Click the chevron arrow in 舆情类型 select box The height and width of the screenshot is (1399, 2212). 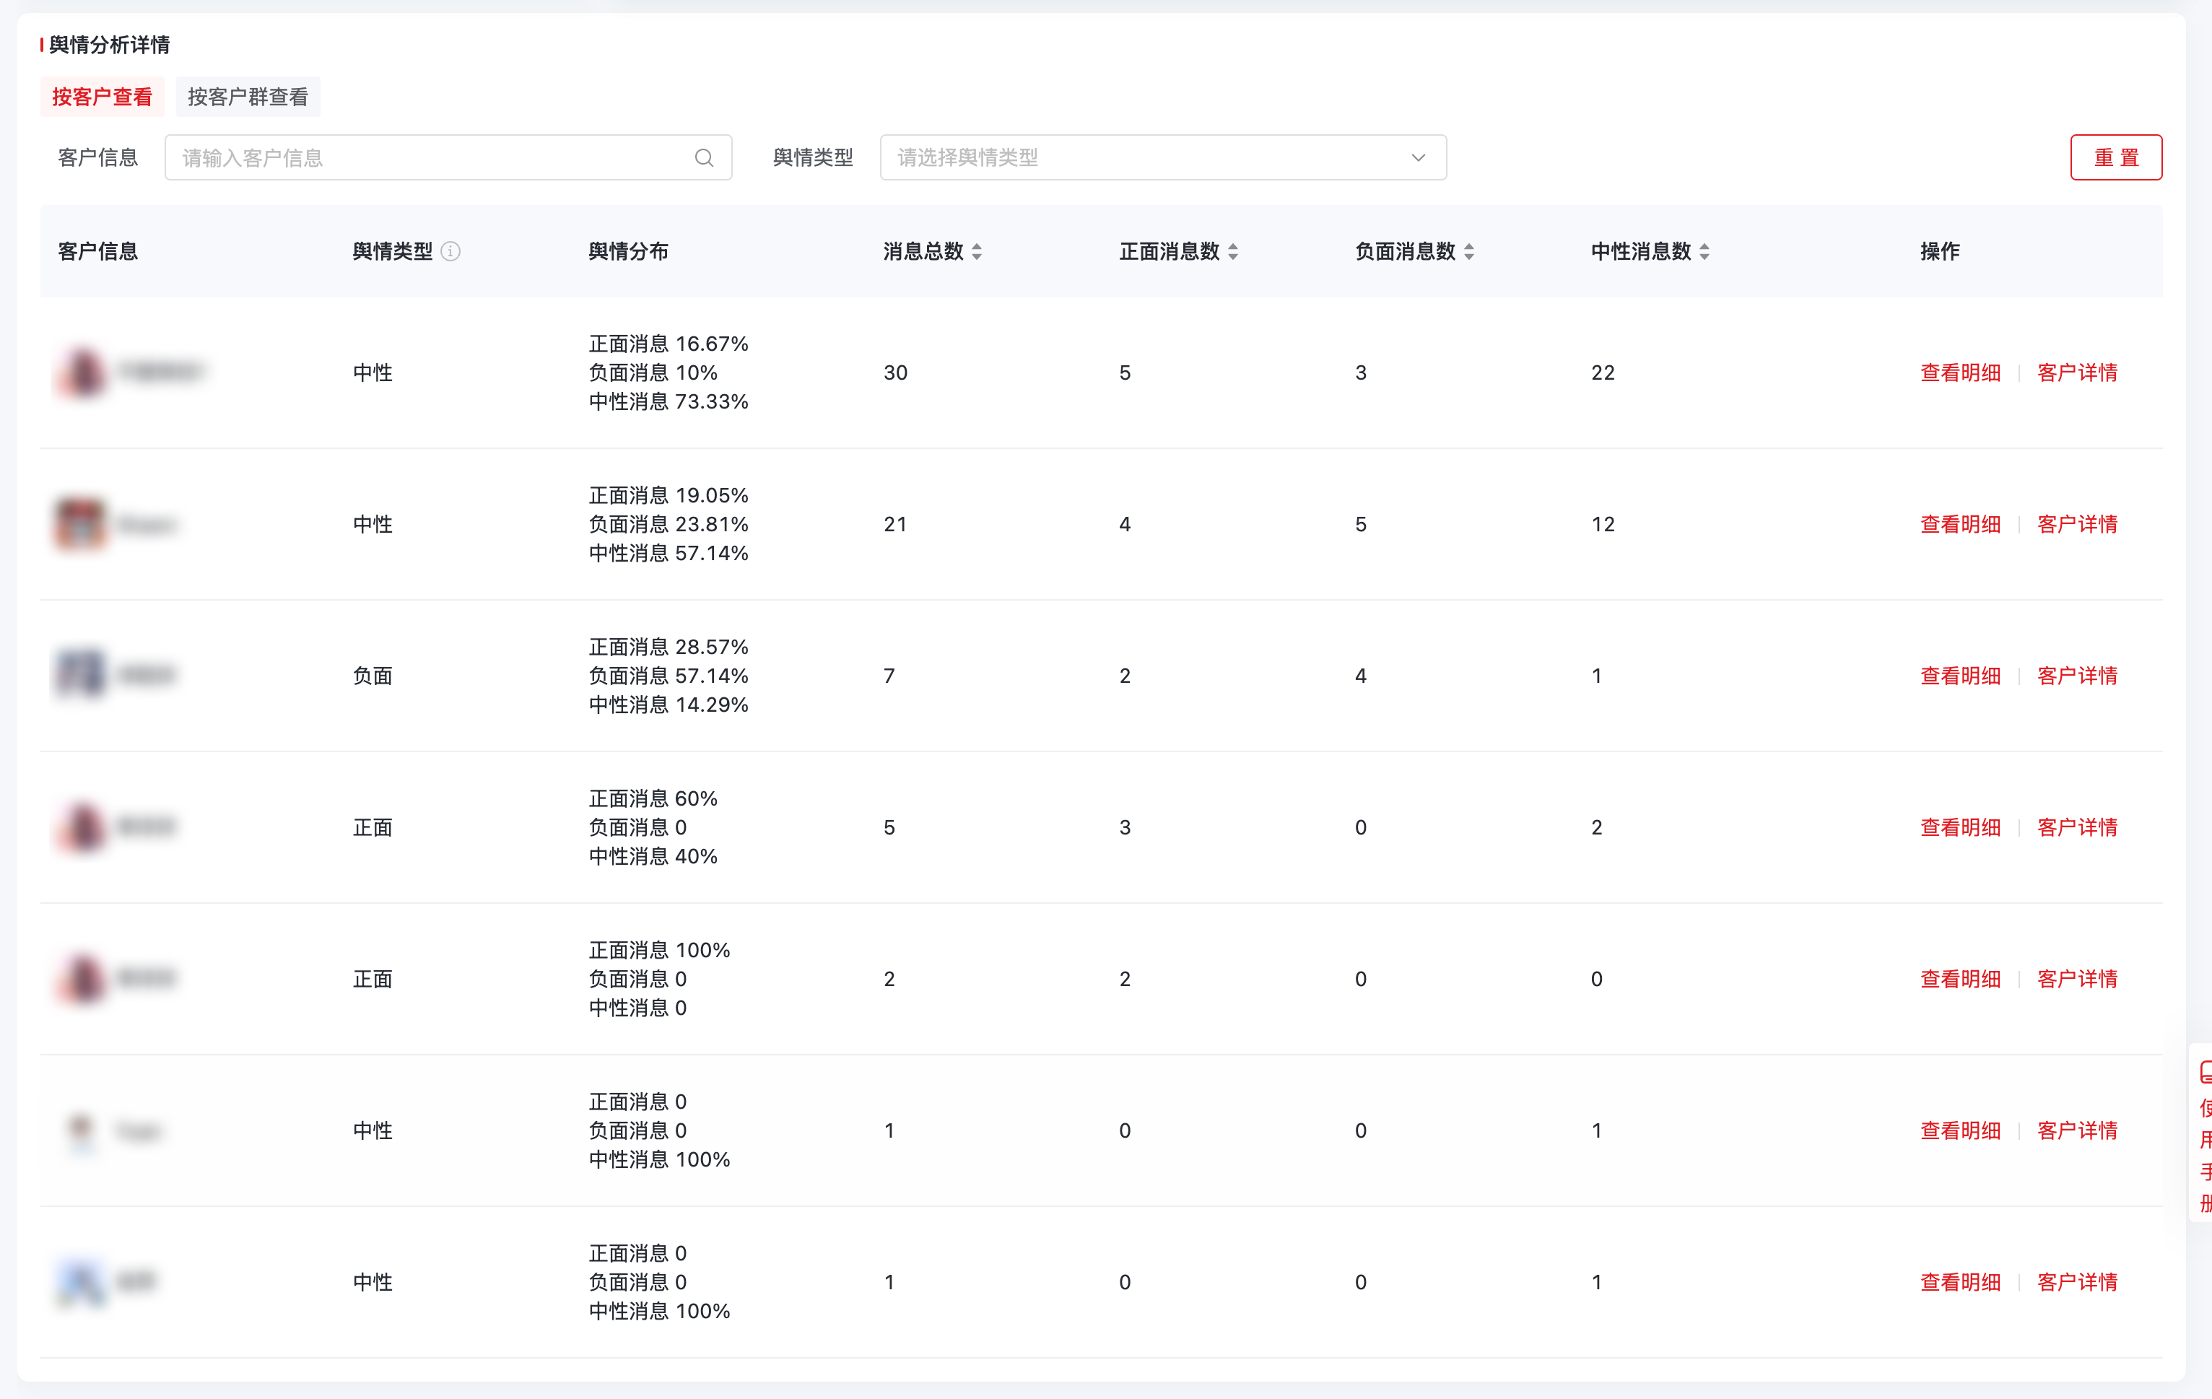[x=1417, y=158]
